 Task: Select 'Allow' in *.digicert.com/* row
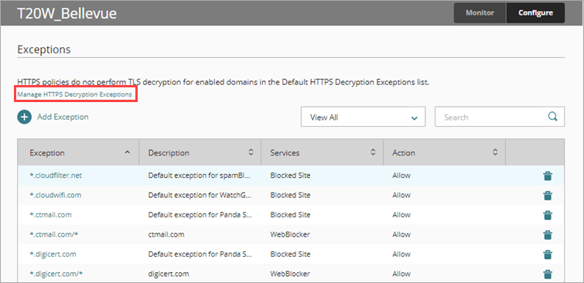click(401, 274)
